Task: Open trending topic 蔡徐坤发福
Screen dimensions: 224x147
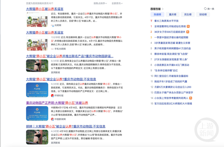Action: (x=171, y=54)
